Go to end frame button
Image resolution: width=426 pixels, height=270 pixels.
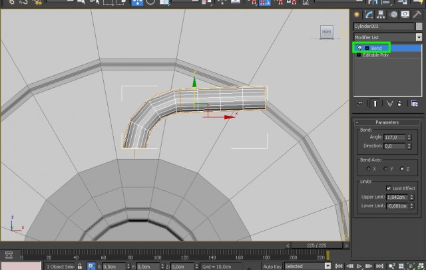click(379, 266)
